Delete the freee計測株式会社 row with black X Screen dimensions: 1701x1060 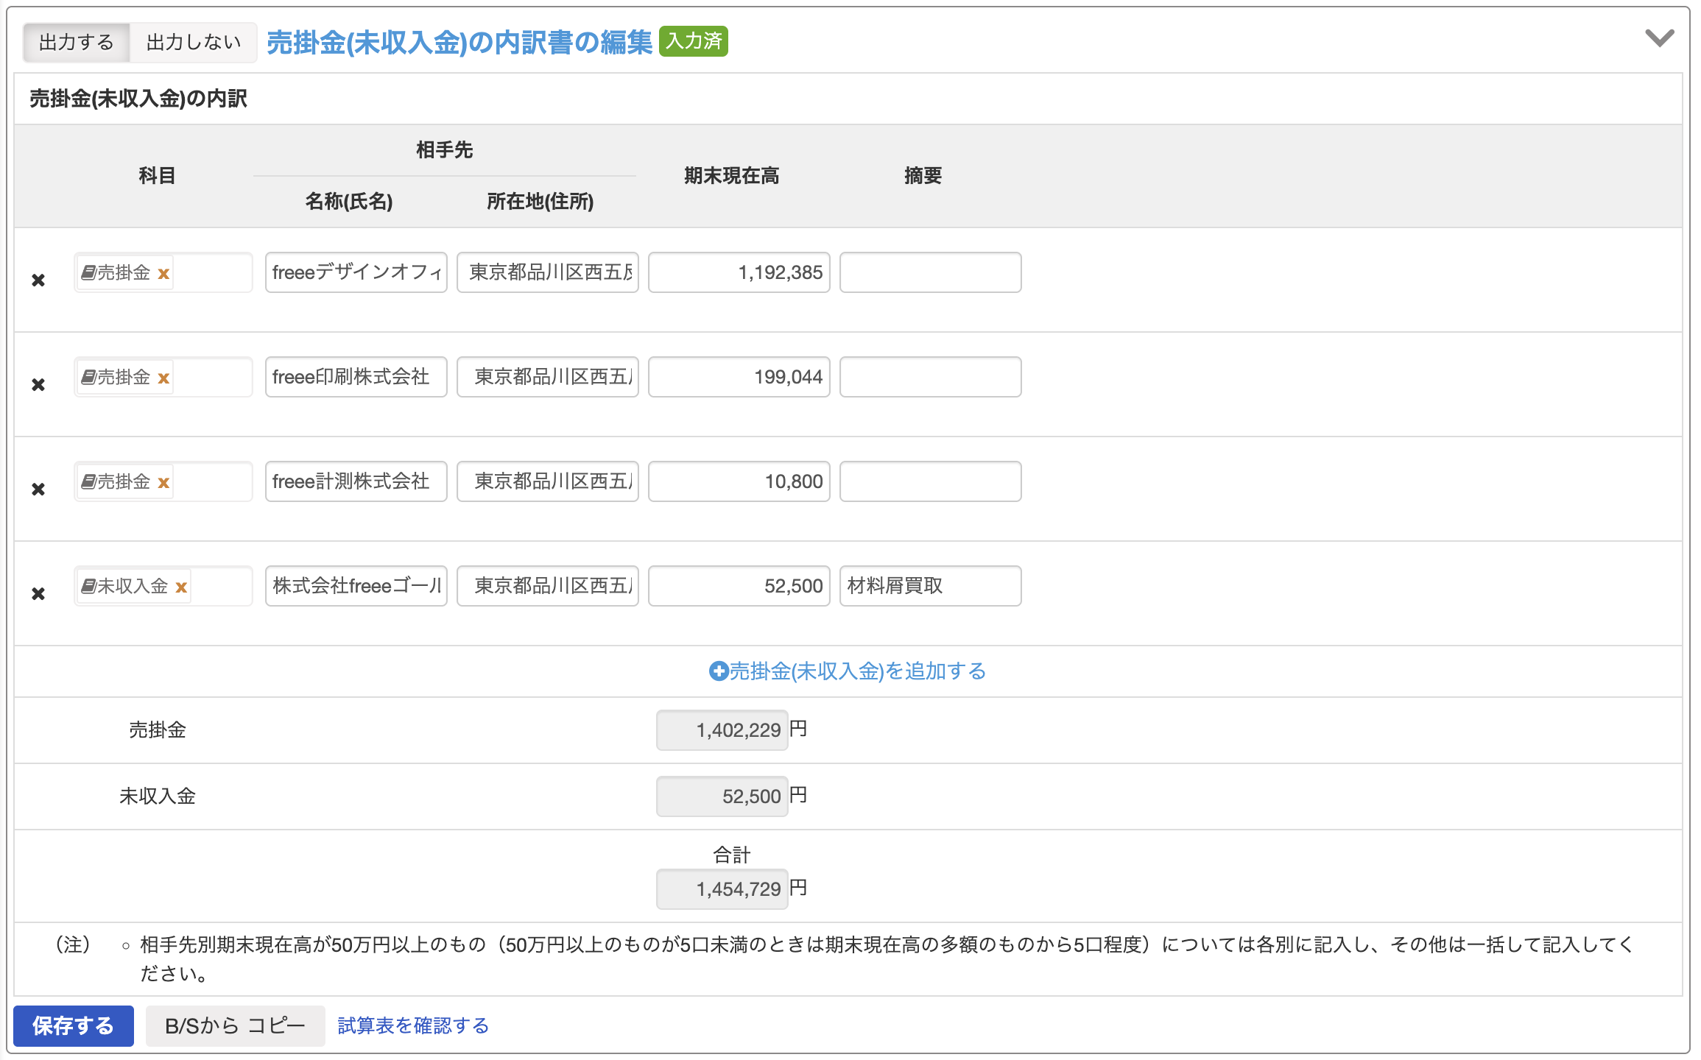click(38, 490)
